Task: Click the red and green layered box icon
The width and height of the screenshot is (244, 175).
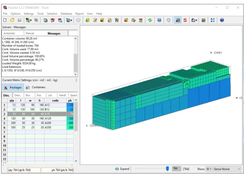Action: click(x=141, y=20)
